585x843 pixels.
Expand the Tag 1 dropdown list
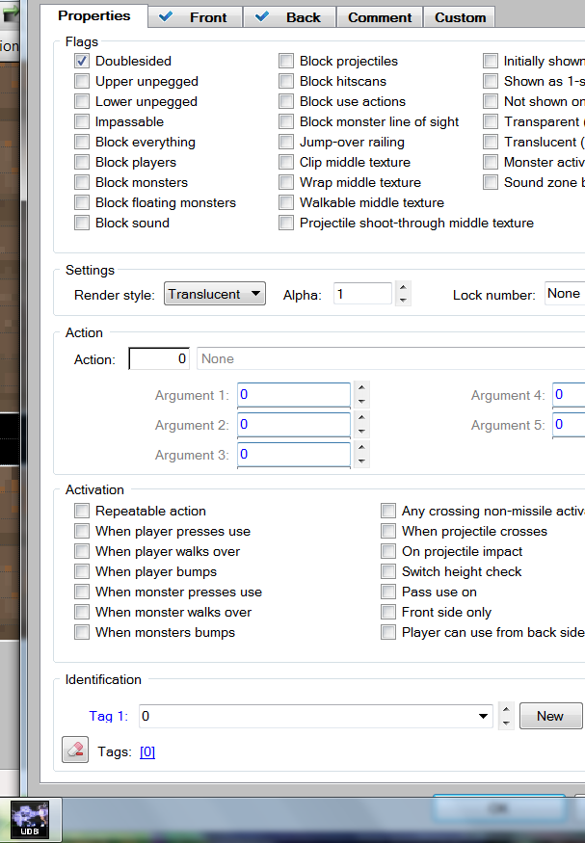point(484,716)
